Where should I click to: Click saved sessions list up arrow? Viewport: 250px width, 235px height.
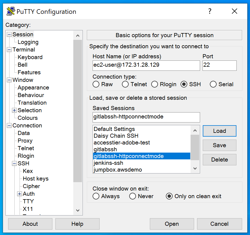coord(195,131)
